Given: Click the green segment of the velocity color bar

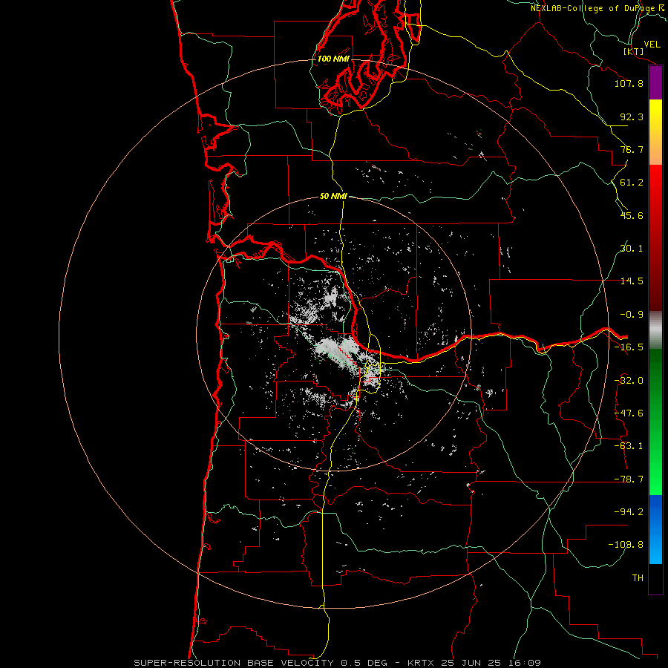Looking at the screenshot, I should coord(655,422).
